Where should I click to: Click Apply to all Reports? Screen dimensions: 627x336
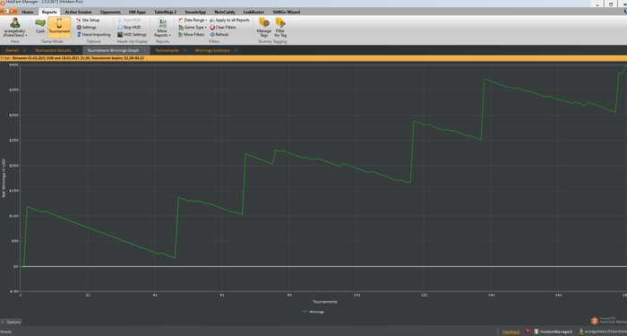230,20
